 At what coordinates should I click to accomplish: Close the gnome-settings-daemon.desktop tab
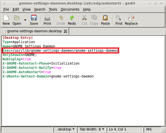(x=66, y=31)
